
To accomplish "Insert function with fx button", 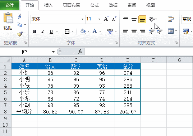I will [80, 52].
